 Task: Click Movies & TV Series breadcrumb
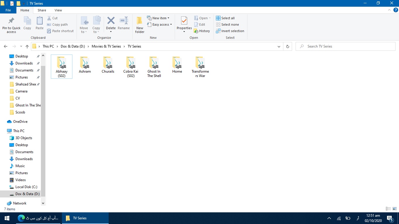tap(106, 46)
